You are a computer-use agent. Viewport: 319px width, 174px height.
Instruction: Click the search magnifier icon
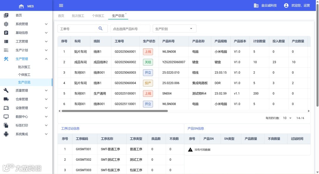coord(100,28)
